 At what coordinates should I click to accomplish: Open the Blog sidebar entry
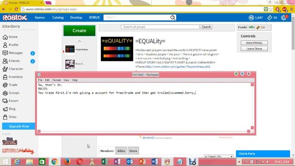coord(9,109)
